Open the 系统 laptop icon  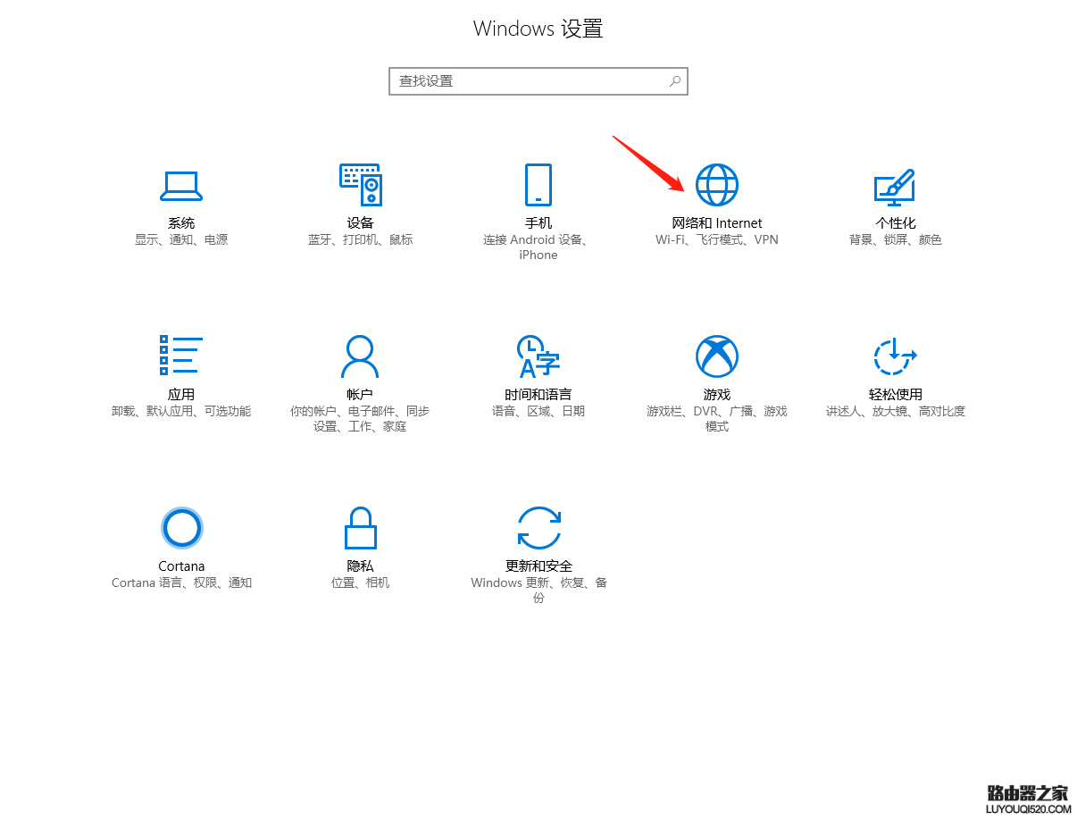(181, 185)
